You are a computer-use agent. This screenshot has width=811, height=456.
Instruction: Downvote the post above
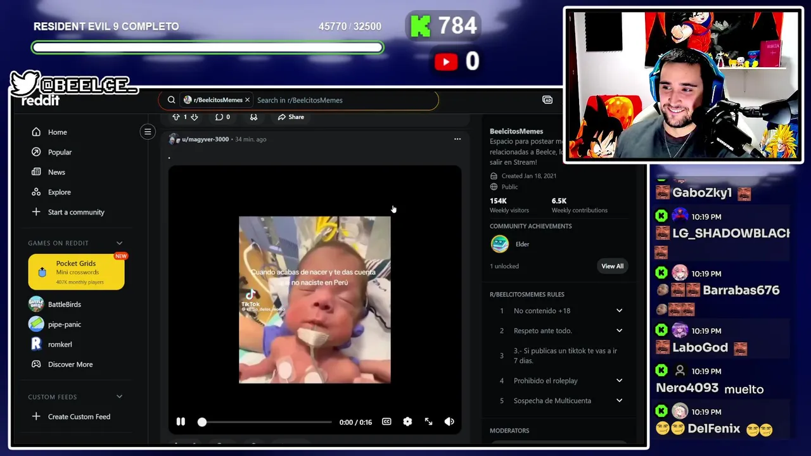[x=195, y=117]
